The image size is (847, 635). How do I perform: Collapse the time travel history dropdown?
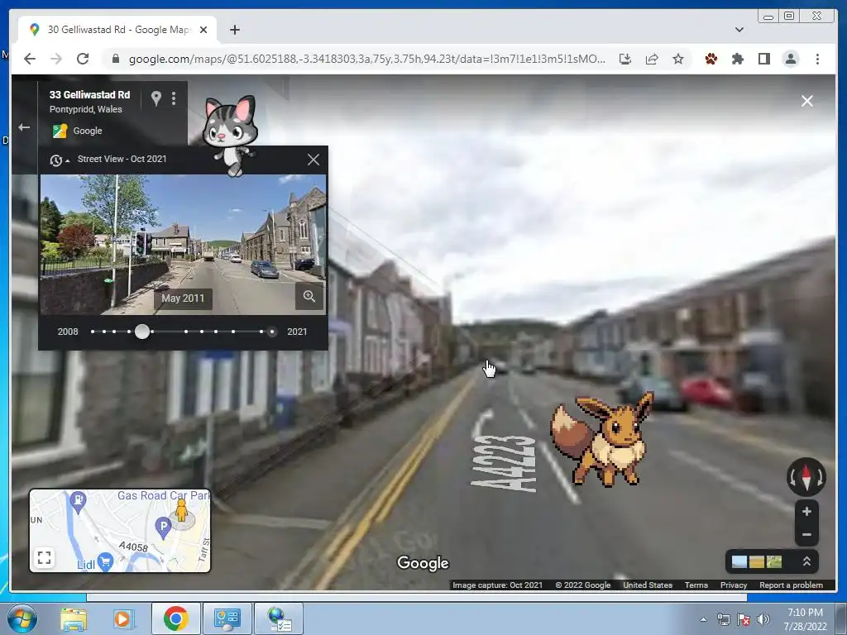click(59, 160)
